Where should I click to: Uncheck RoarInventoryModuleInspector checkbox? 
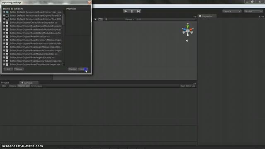pos(4,40)
